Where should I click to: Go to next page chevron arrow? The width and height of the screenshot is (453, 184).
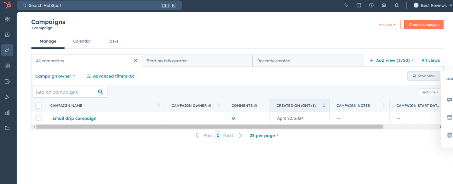(x=240, y=136)
